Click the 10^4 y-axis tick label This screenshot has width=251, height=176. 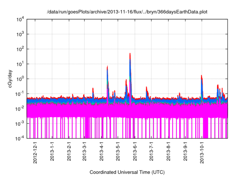pos(20,19)
